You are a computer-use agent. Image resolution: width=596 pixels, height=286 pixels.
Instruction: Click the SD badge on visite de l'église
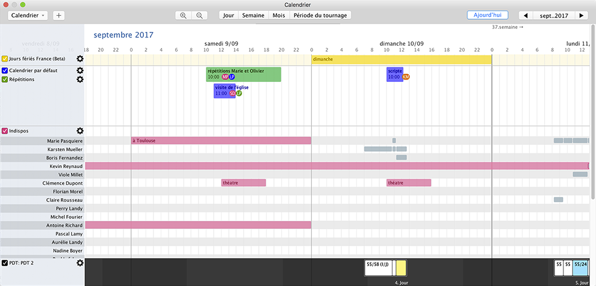pos(232,93)
